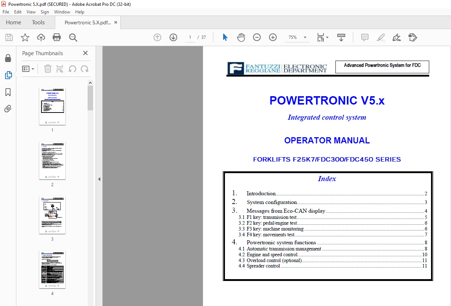The width and height of the screenshot is (451, 306).
Task: Add a comment with speech bubble icon
Action: click(365, 37)
